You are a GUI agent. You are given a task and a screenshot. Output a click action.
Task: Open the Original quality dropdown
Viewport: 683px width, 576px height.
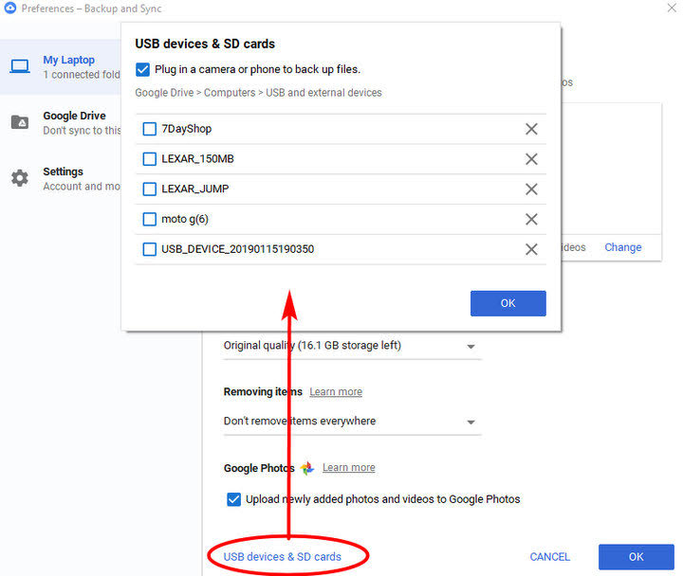pyautogui.click(x=352, y=346)
